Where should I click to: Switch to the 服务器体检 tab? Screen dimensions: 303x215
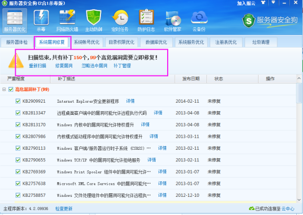click(x=17, y=42)
